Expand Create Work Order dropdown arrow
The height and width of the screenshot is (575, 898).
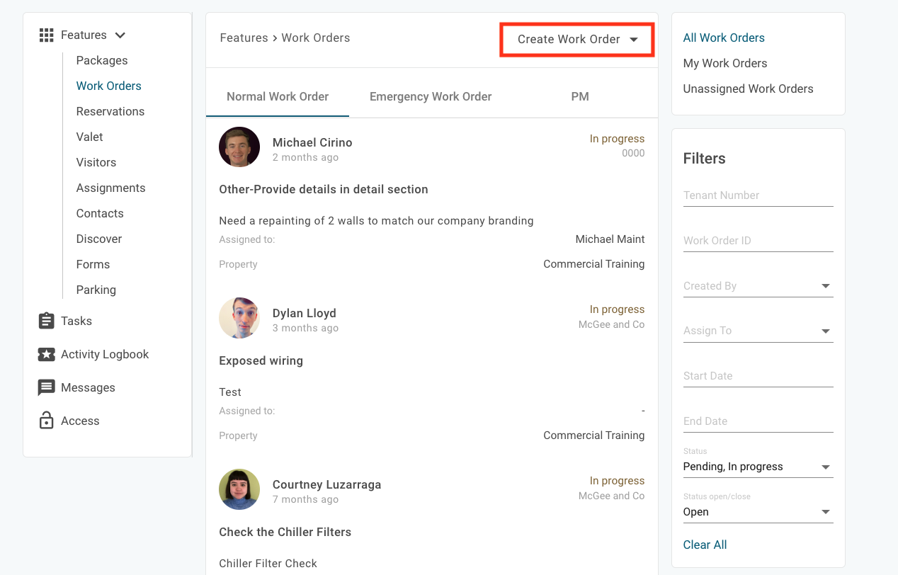(x=634, y=40)
